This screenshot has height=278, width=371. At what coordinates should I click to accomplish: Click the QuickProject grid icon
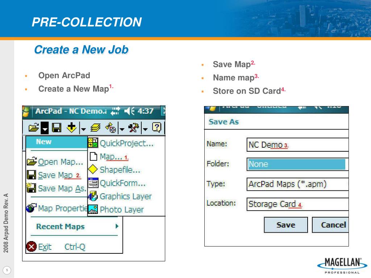[93, 143]
